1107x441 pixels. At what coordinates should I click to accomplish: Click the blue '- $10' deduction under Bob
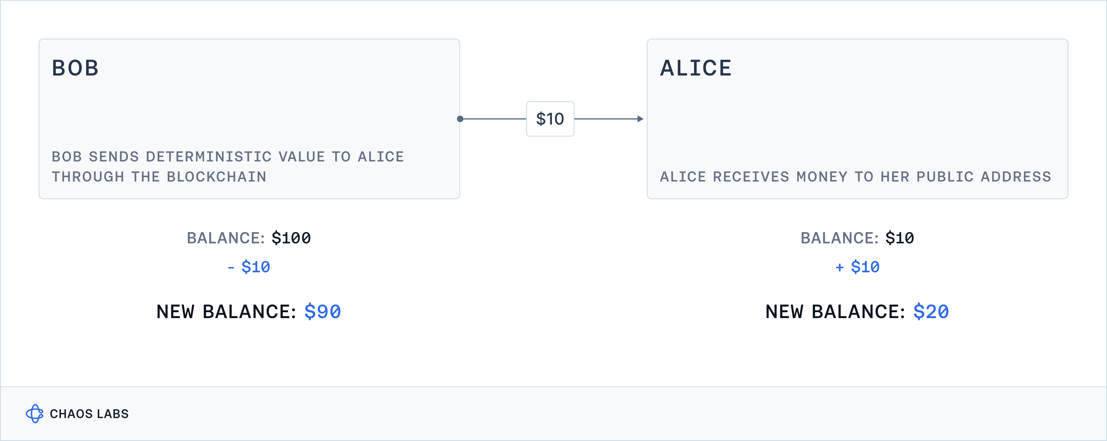coord(248,267)
